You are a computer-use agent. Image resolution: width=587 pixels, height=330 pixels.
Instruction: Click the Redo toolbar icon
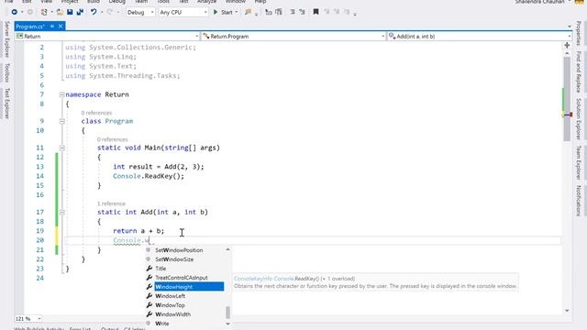point(110,12)
